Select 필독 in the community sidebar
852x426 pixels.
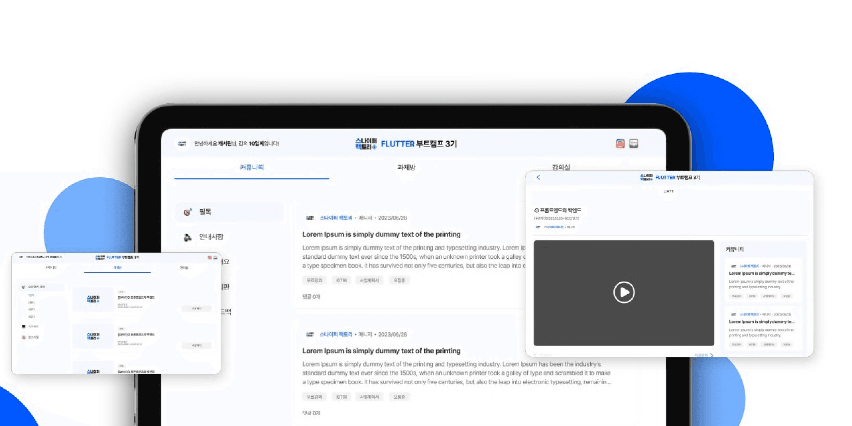point(229,212)
